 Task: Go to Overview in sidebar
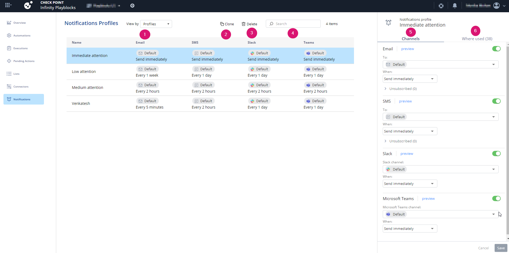(x=19, y=23)
